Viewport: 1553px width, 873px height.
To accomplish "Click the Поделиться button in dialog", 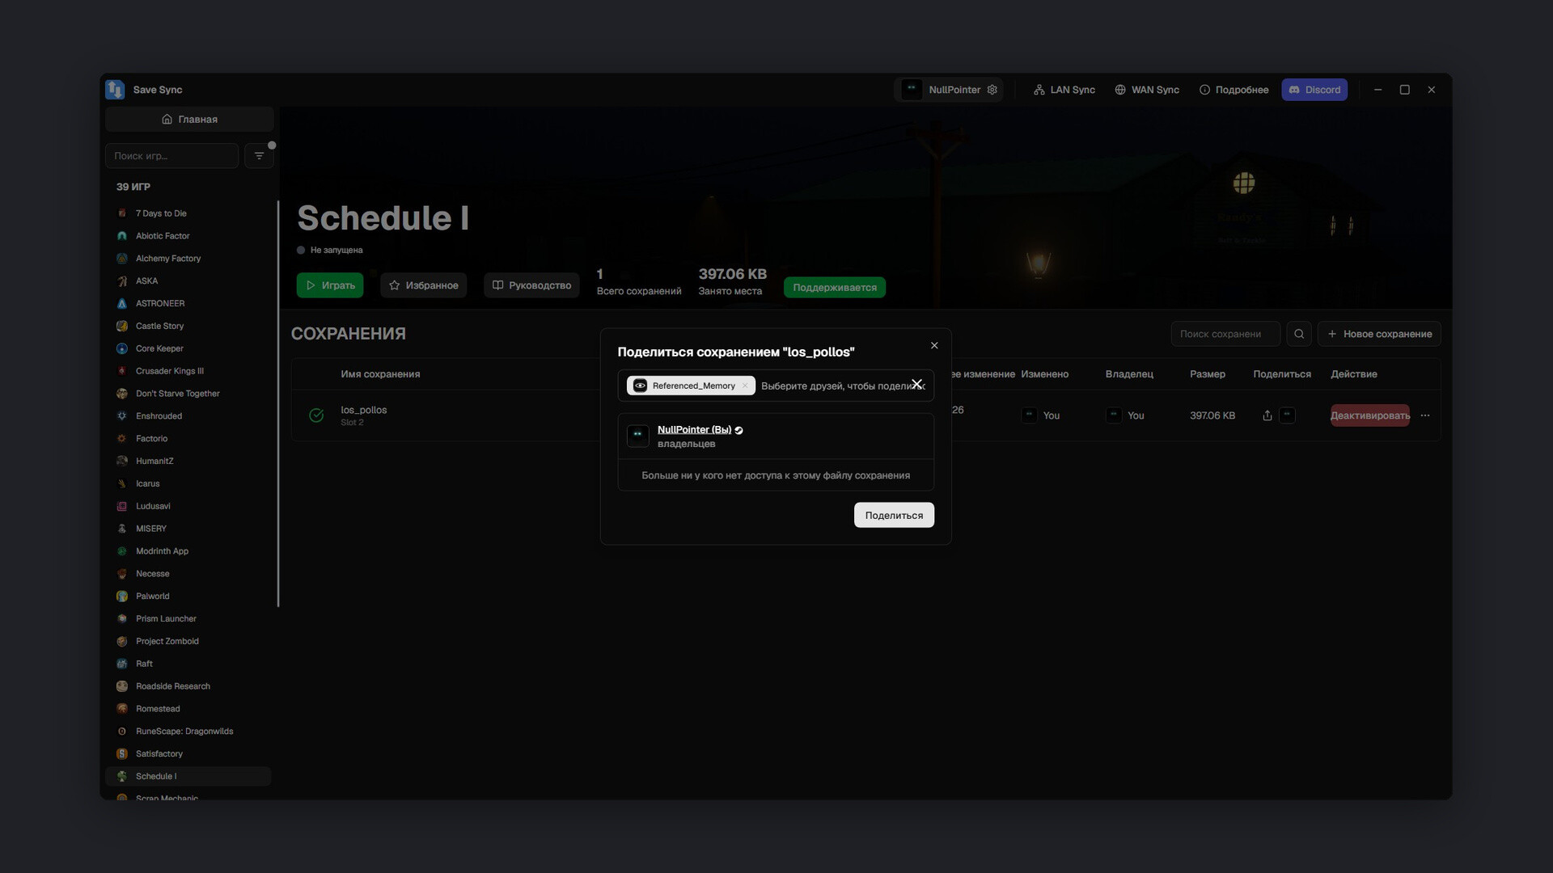I will (894, 515).
